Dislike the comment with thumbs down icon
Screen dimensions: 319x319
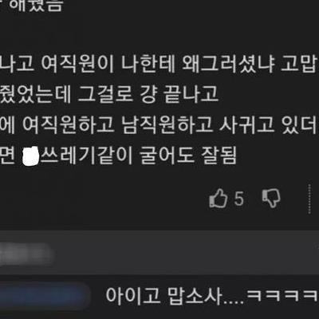coord(271,198)
